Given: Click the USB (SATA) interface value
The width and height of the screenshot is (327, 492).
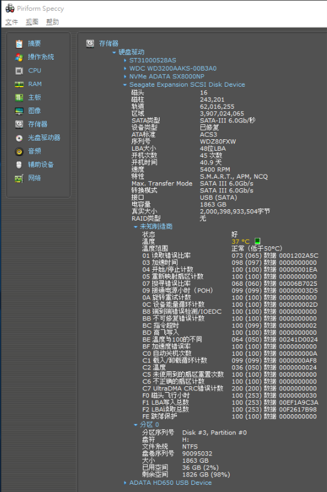Looking at the screenshot, I should 218,198.
